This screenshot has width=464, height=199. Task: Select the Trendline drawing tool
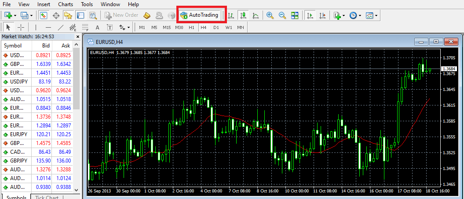coord(61,28)
